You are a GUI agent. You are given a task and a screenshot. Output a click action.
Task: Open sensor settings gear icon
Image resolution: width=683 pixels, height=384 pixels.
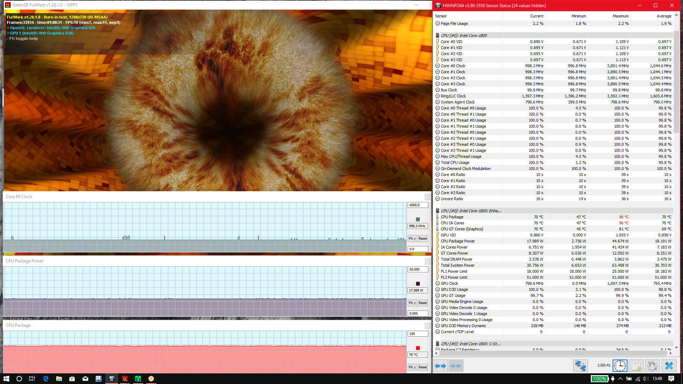click(652, 366)
